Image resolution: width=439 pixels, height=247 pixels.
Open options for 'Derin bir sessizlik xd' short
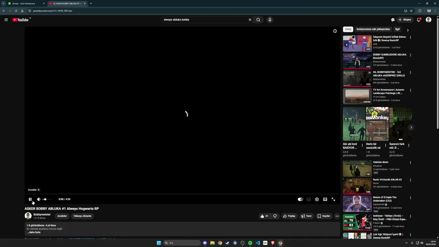pyautogui.click(x=385, y=145)
